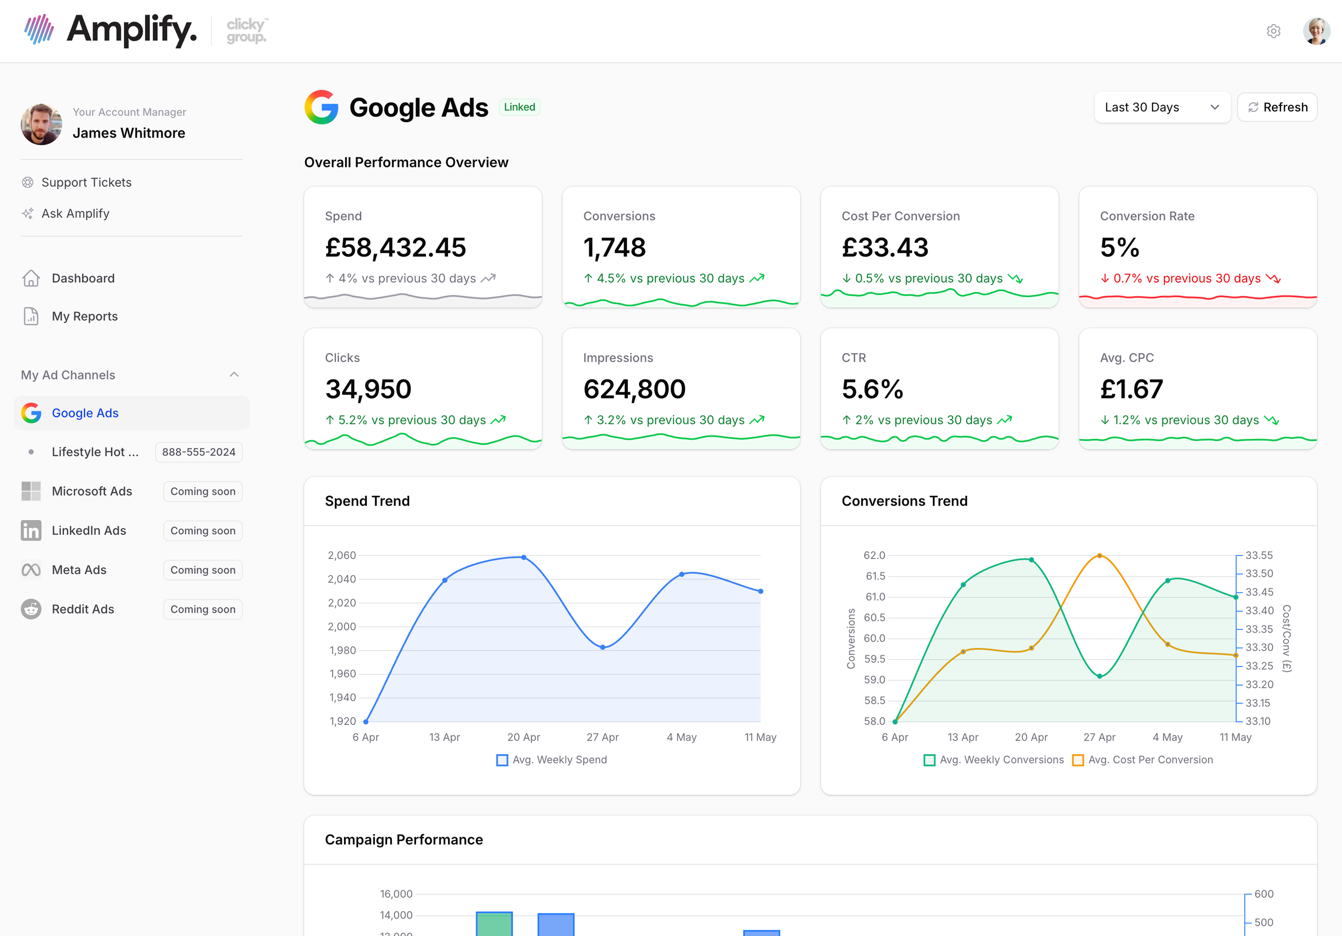The width and height of the screenshot is (1342, 936).
Task: Select the Lifestyle Hot account entry
Action: [95, 452]
